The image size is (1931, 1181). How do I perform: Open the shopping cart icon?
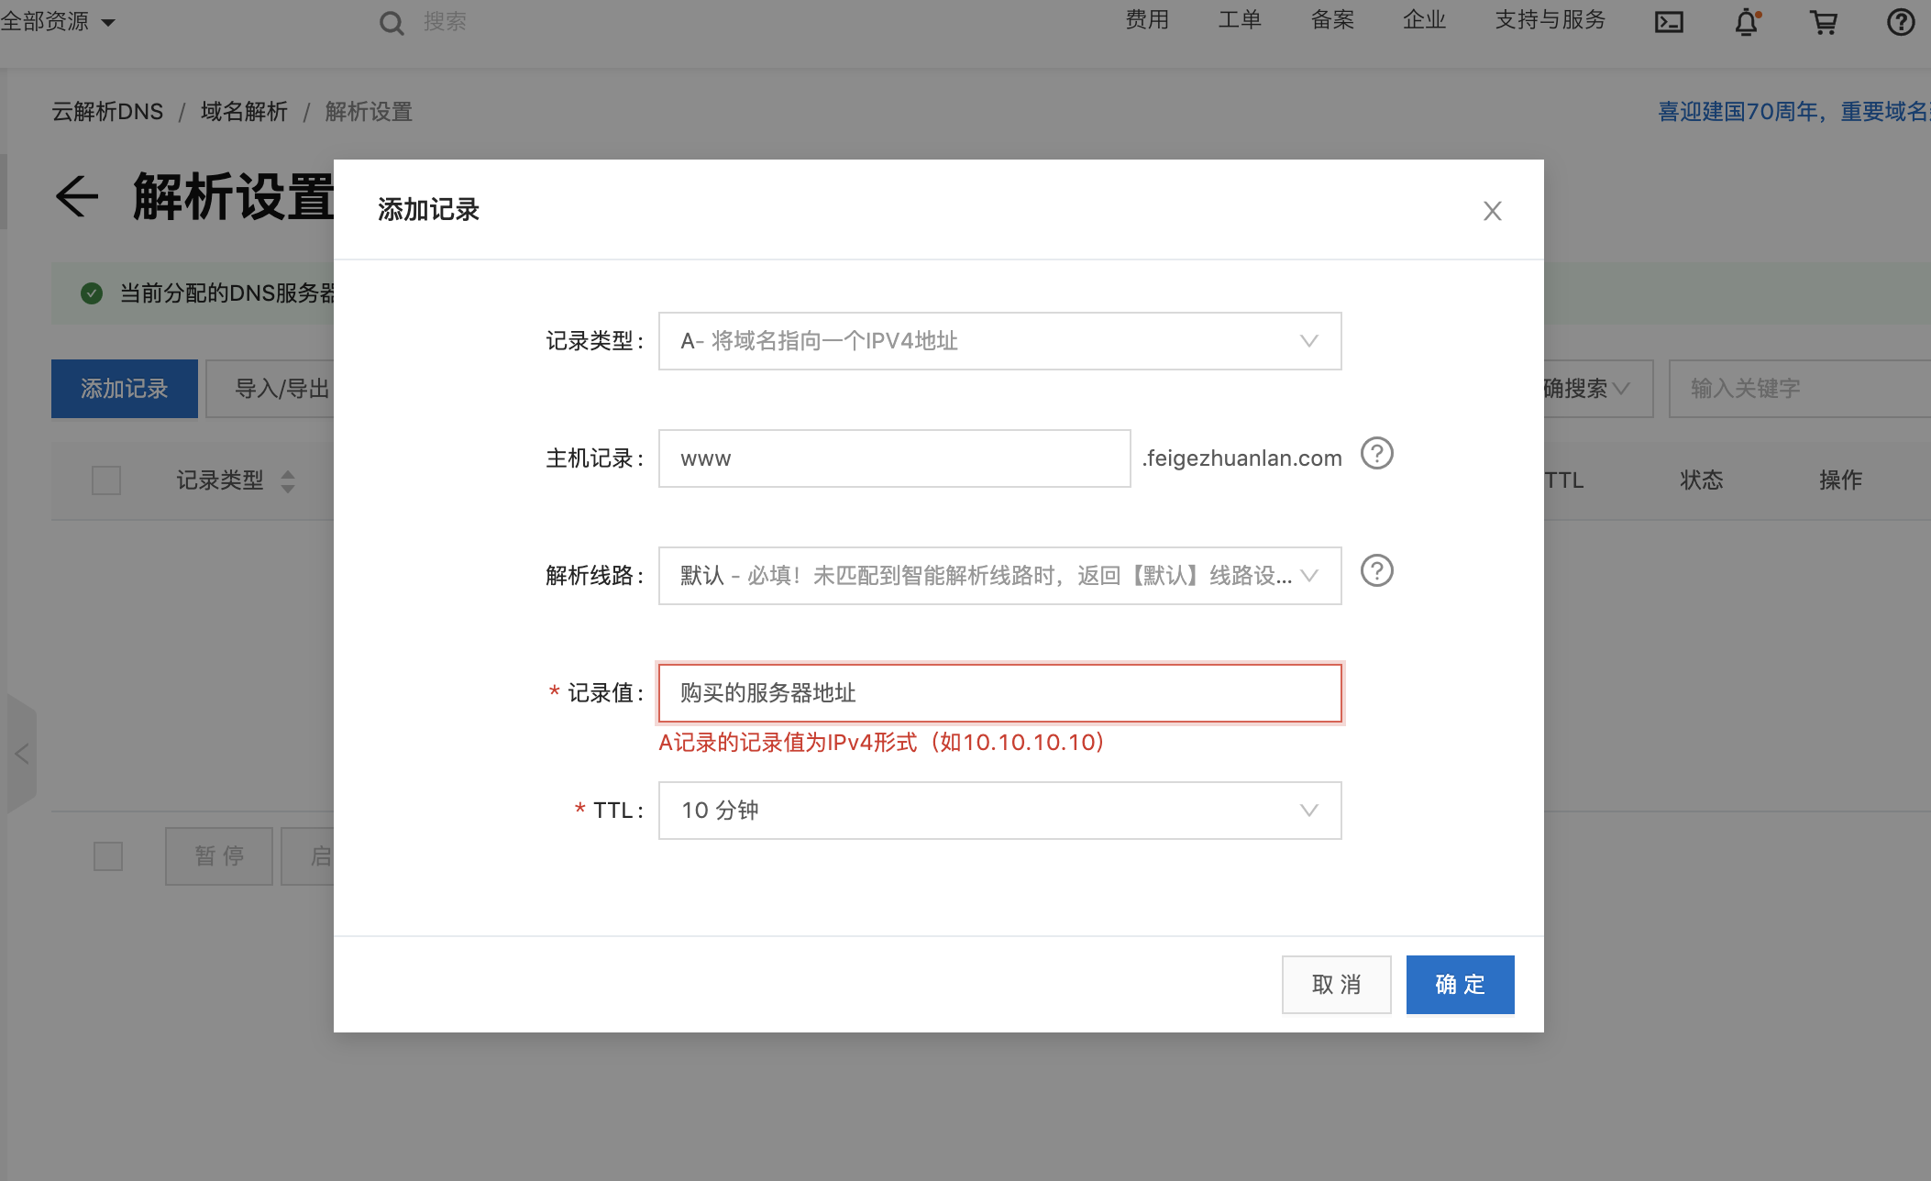pyautogui.click(x=1824, y=22)
